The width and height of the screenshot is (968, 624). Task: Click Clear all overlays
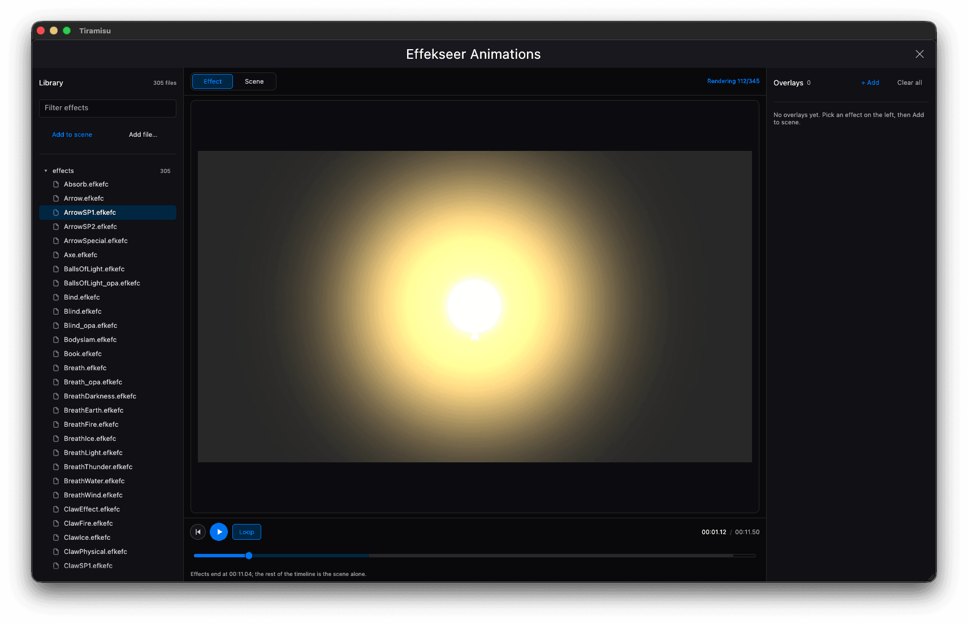909,83
